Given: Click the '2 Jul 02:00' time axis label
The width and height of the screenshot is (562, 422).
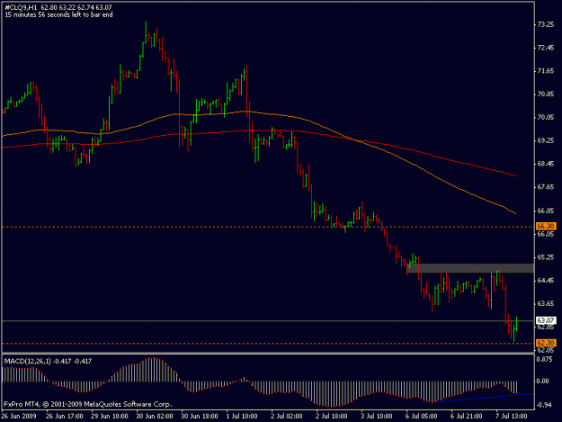Looking at the screenshot, I should click(287, 417).
